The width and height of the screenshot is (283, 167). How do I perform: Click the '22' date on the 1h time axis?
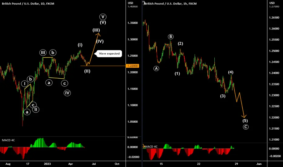199,164
